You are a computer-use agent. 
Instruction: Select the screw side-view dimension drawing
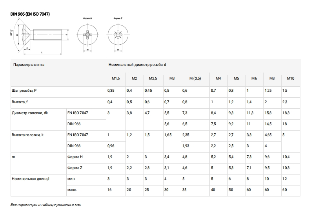pos(37,36)
